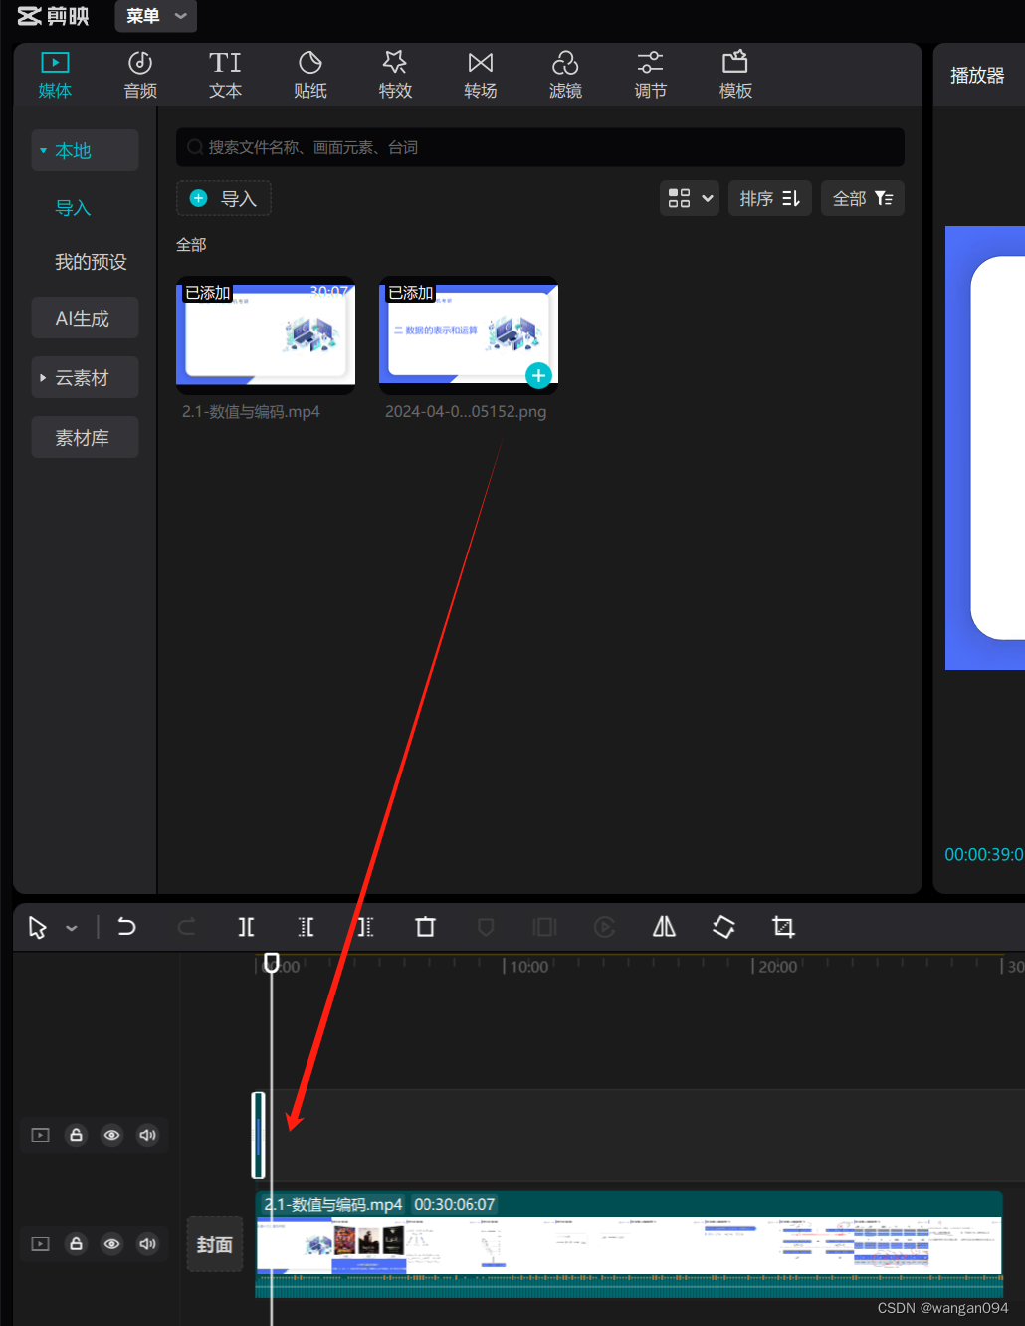Lock the upper timeline track
The image size is (1025, 1326).
(x=76, y=1135)
